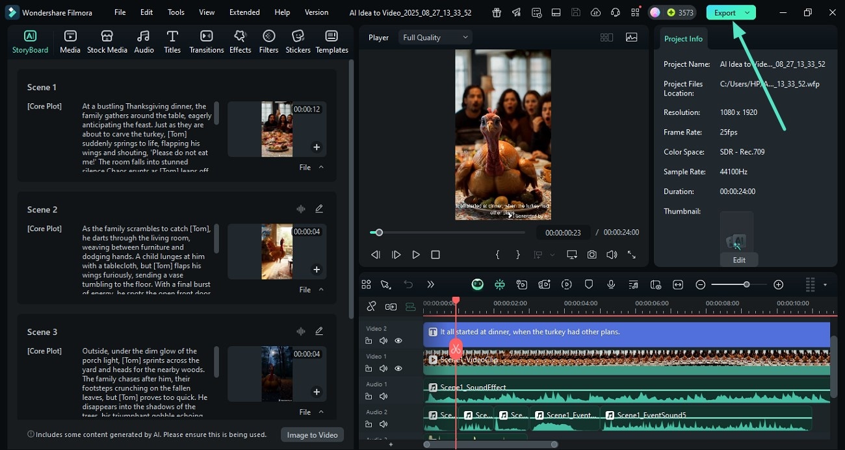This screenshot has height=450, width=845.
Task: Step to next frame in player
Action: pyautogui.click(x=396, y=255)
